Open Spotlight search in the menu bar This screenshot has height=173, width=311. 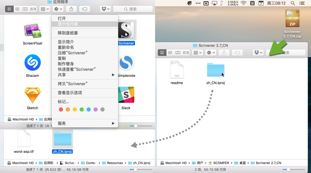(x=293, y=3)
